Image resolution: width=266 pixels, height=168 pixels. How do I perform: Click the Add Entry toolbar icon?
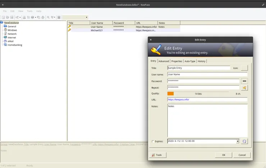pyautogui.click(x=17, y=17)
